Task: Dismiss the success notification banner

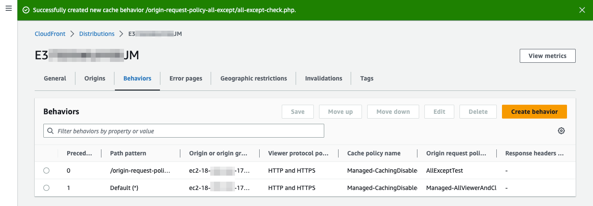Action: pyautogui.click(x=582, y=10)
